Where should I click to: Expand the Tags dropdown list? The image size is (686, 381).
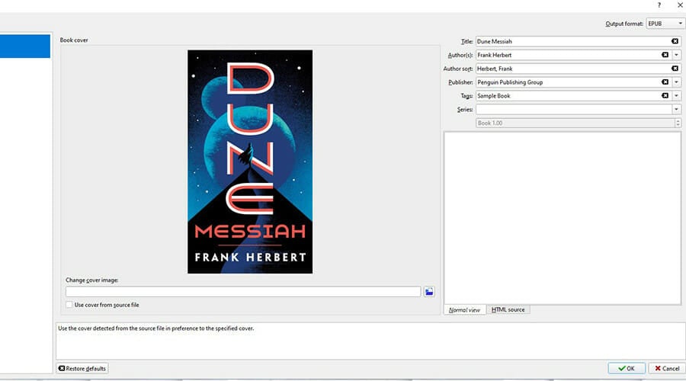tap(676, 95)
